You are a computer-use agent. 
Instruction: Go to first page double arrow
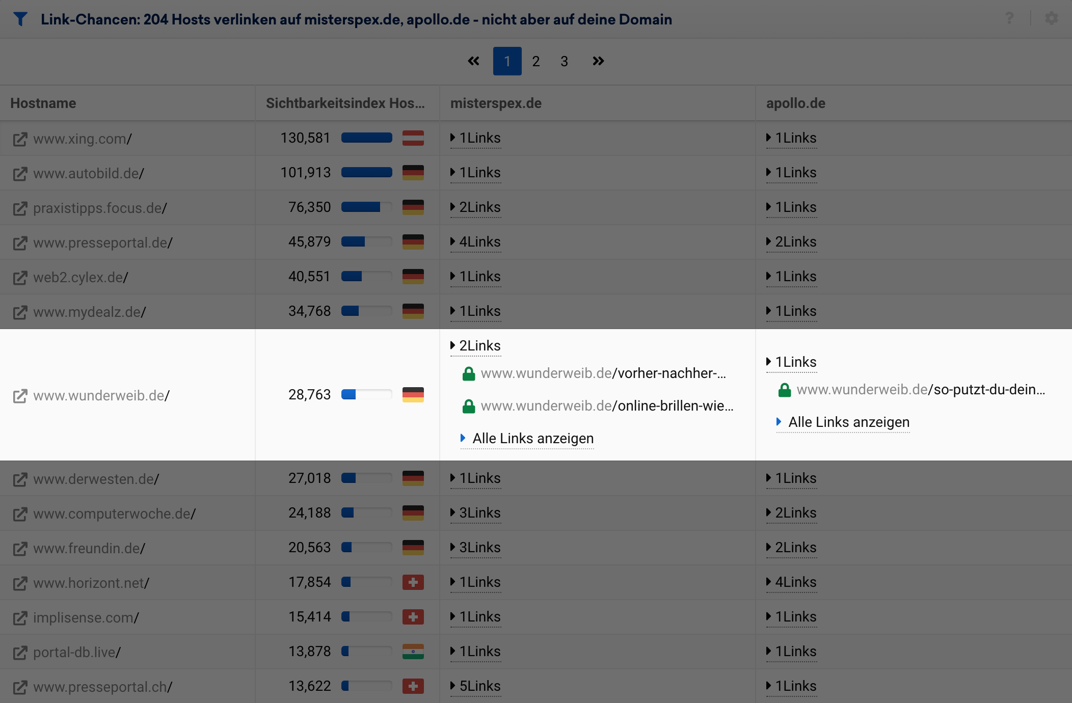473,61
